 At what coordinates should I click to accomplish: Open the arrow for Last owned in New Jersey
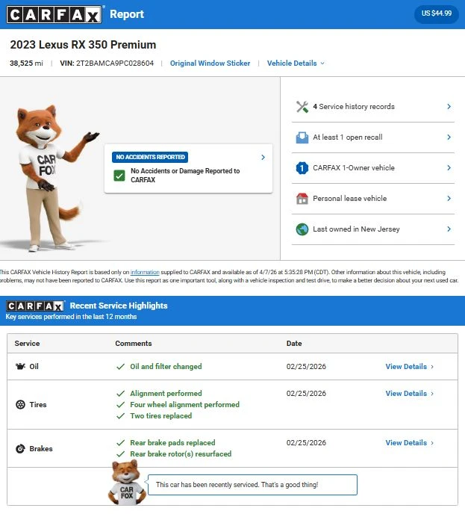[449, 229]
